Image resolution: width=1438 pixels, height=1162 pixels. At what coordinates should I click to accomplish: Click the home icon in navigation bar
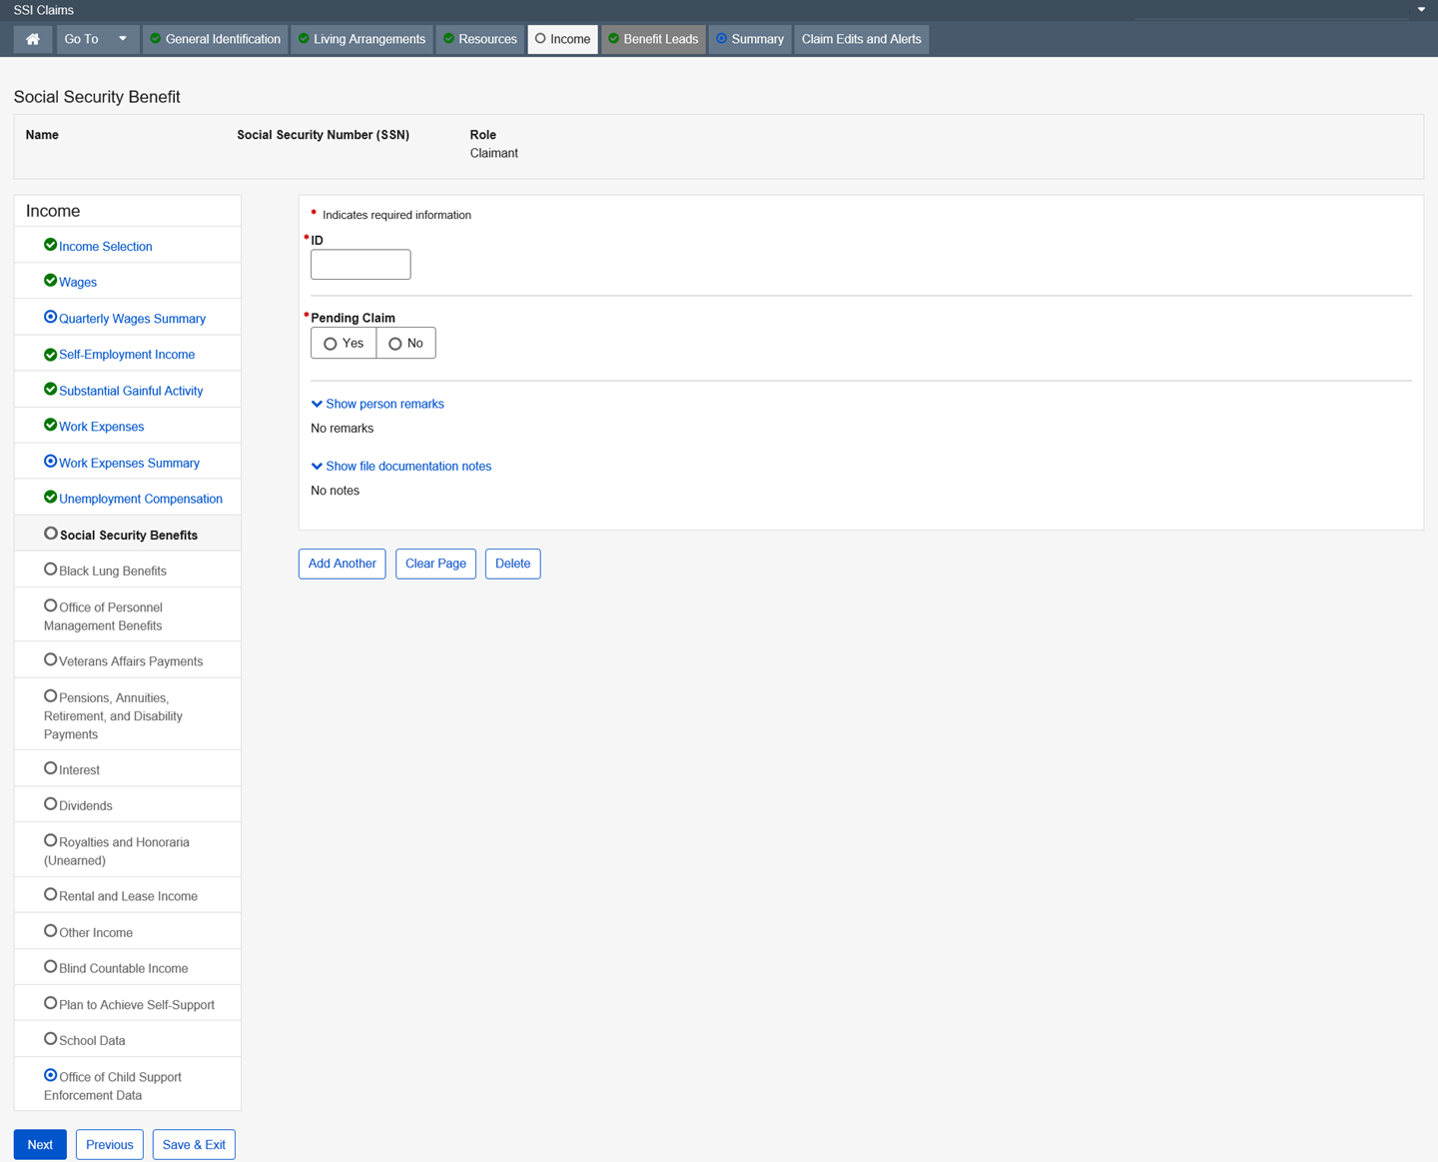(33, 39)
